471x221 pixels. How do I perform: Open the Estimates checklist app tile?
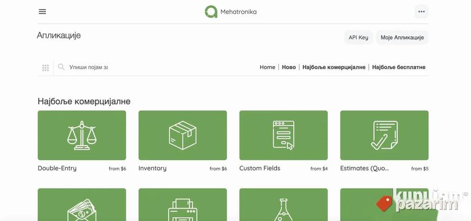click(384, 135)
